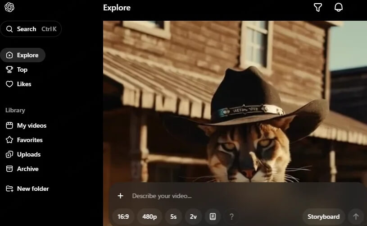
Task: Select the Explore tab in sidebar
Action: [23, 55]
